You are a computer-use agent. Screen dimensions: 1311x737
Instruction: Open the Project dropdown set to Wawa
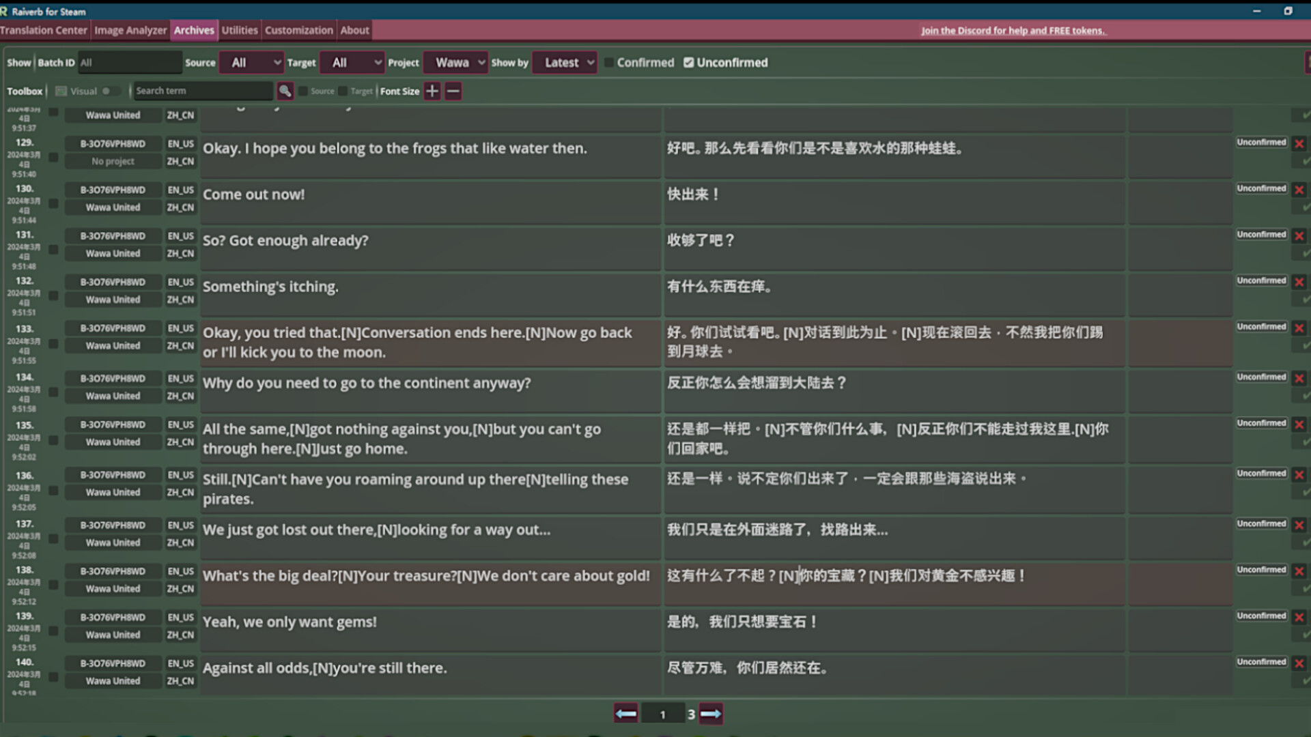[x=455, y=62]
